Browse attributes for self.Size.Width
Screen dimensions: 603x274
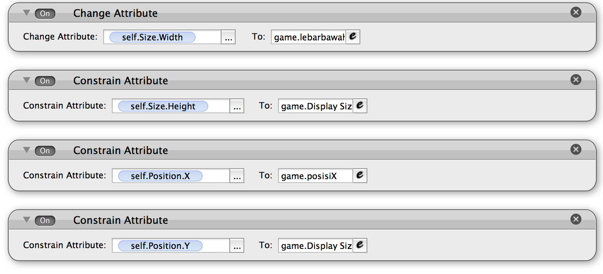(x=228, y=38)
